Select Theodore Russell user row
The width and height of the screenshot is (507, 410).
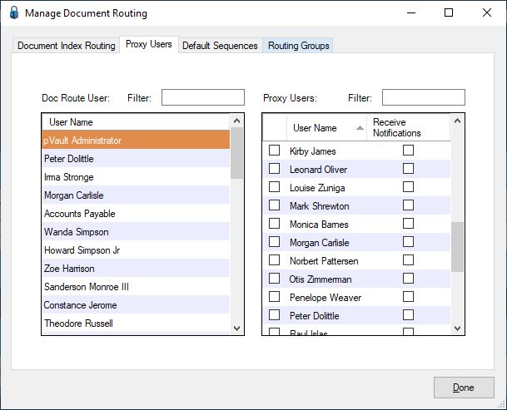(x=136, y=323)
